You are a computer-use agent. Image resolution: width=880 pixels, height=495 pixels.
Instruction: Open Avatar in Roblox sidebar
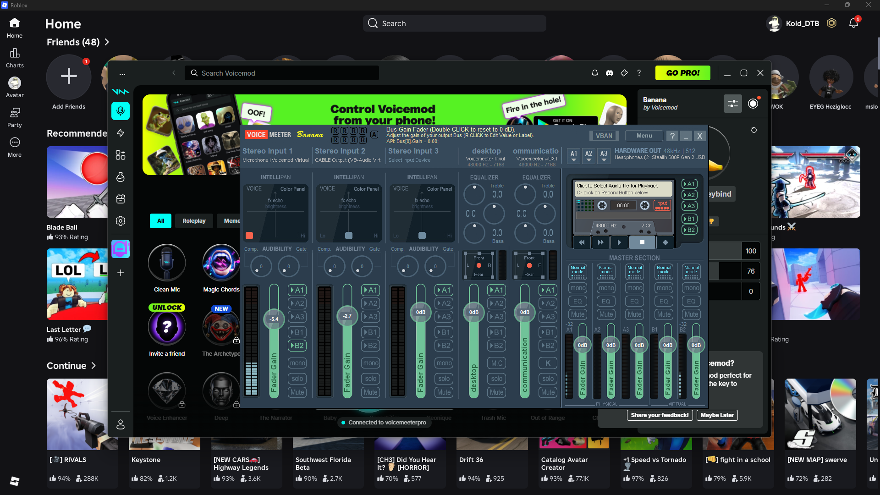tap(15, 88)
